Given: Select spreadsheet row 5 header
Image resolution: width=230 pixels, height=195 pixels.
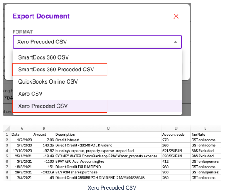Looking at the screenshot, I should click(7, 156).
